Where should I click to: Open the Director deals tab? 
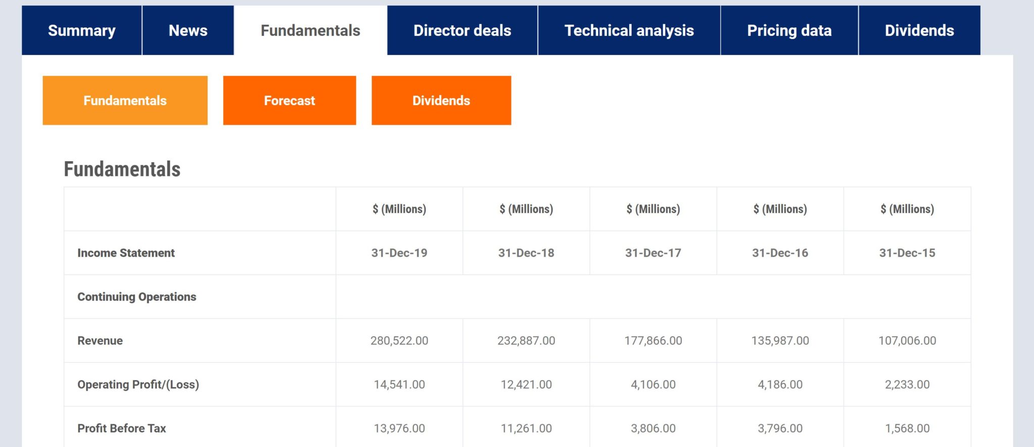pos(462,30)
